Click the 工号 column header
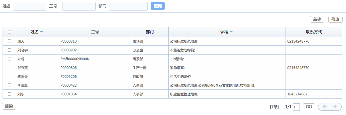Screen dimensions: 346x115 point(95,32)
